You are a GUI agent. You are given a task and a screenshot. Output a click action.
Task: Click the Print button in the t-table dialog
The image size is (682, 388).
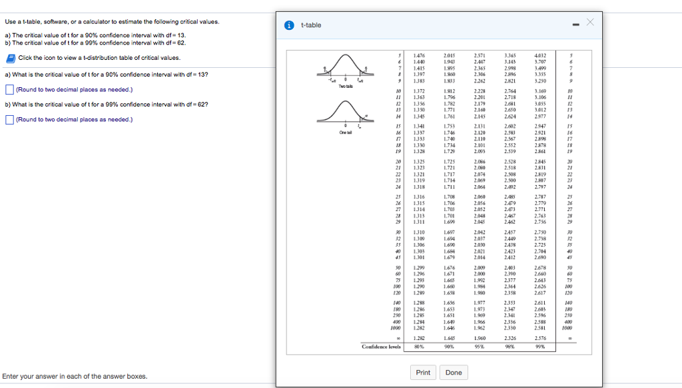coord(423,373)
